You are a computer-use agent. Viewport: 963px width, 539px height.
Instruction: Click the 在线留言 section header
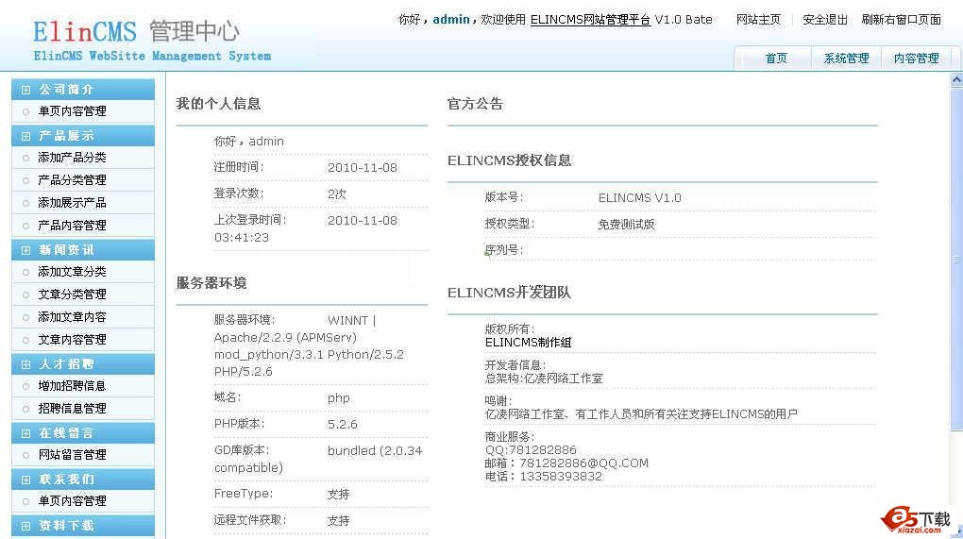point(83,432)
